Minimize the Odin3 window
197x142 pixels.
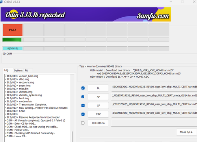171,2
